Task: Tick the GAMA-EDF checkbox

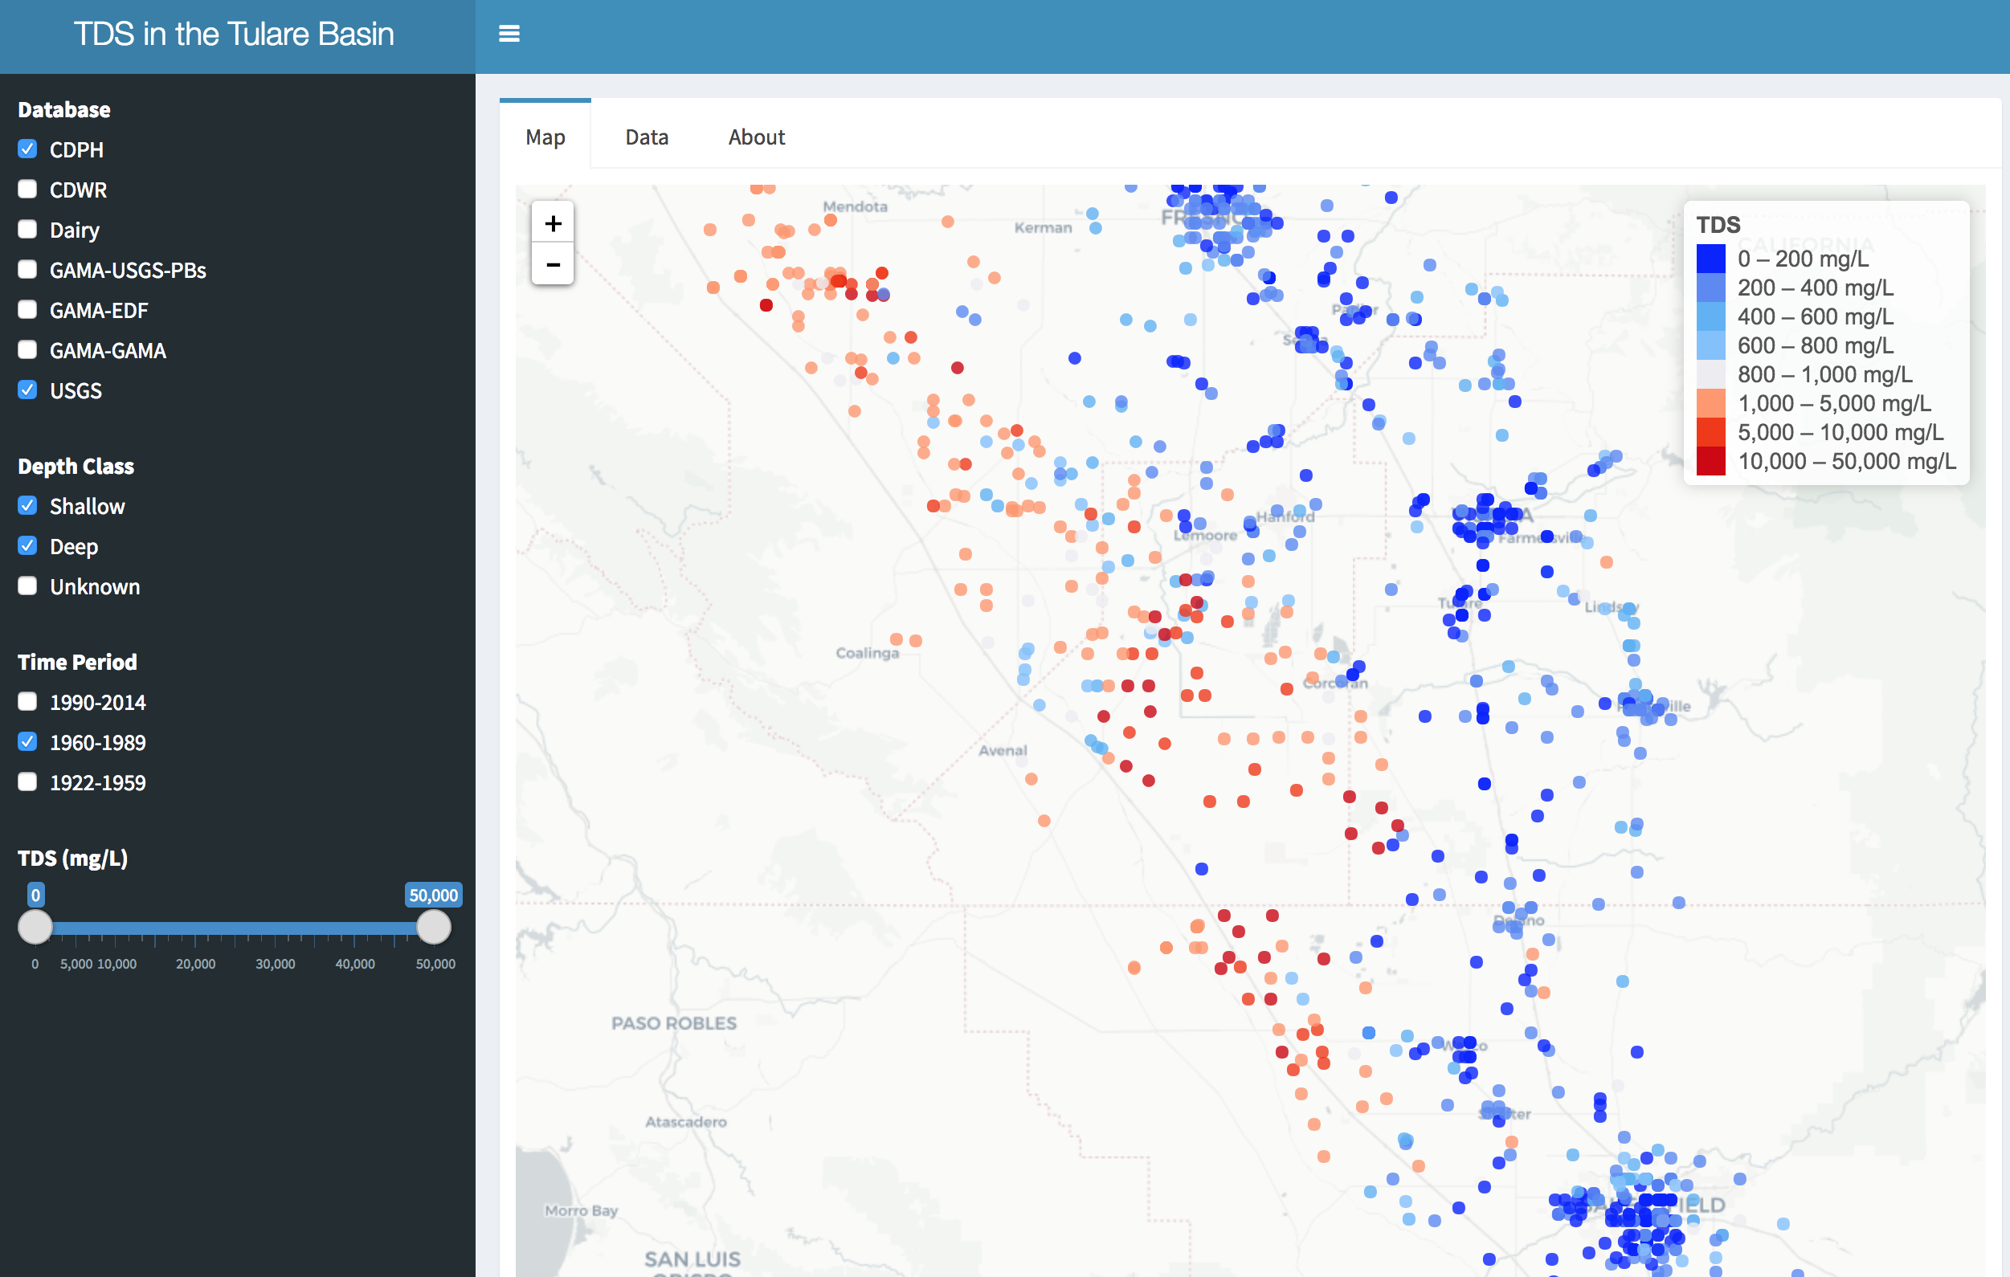Action: coord(27,310)
